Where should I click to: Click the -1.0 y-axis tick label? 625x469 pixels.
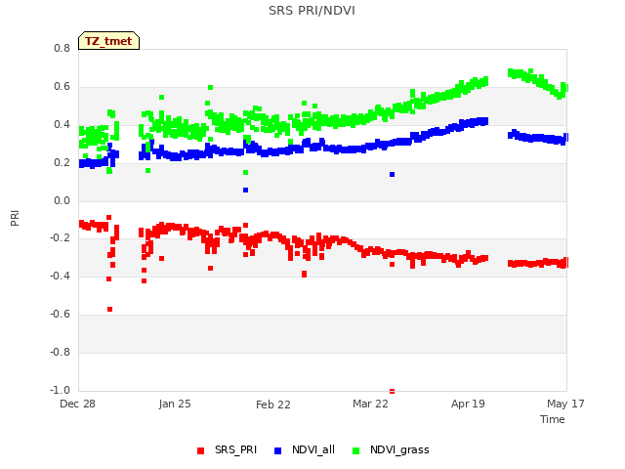pyautogui.click(x=60, y=390)
